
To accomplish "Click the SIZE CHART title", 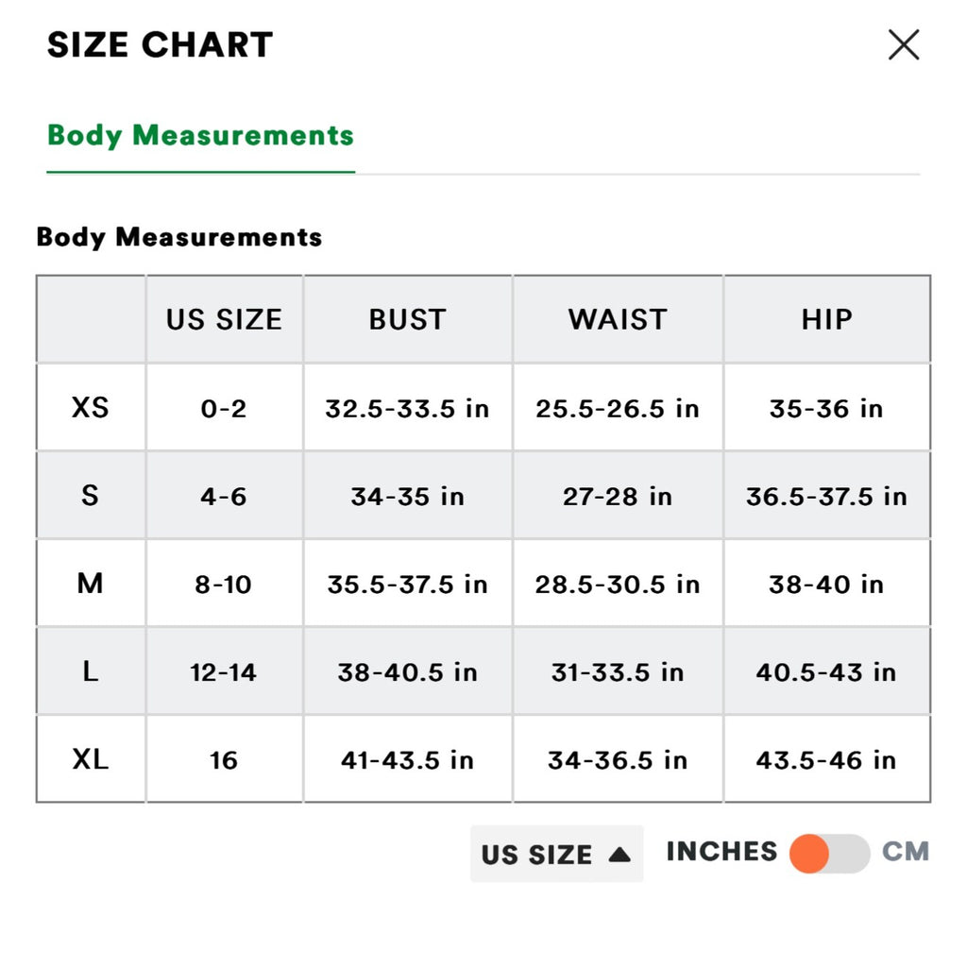I will (160, 44).
